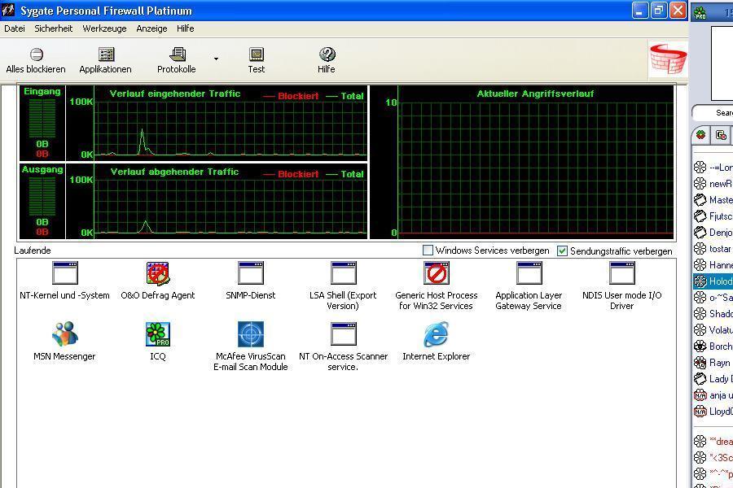
Task: Select MSN Messenger application icon
Action: (x=65, y=334)
